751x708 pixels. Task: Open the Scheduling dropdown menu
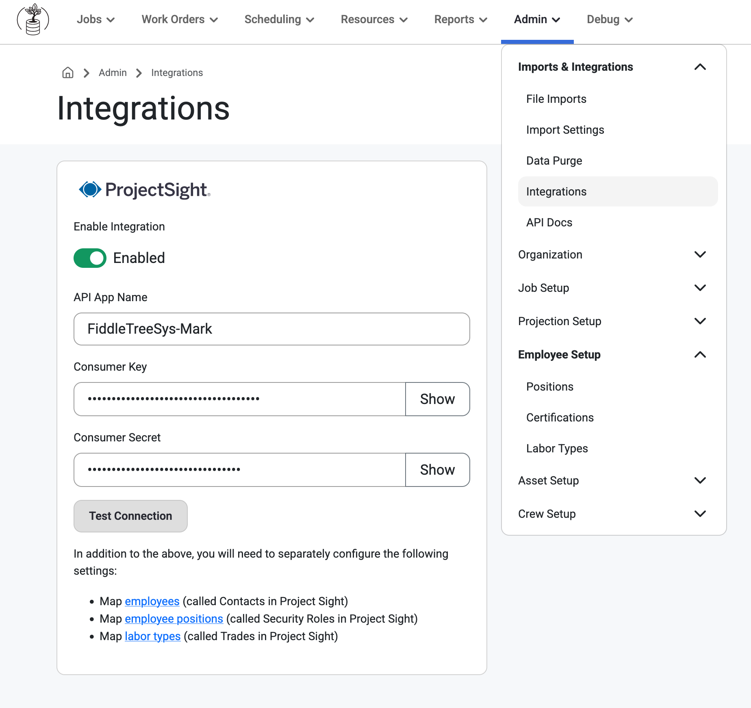click(x=279, y=20)
